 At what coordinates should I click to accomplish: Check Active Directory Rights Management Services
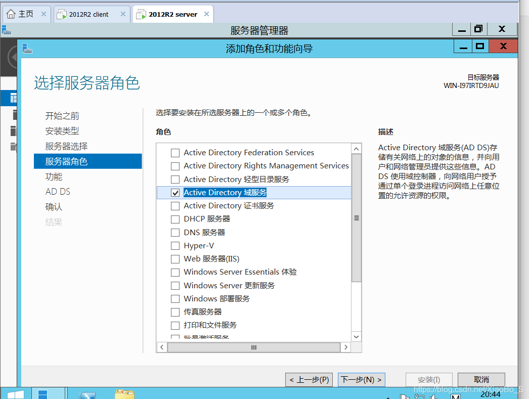(175, 166)
